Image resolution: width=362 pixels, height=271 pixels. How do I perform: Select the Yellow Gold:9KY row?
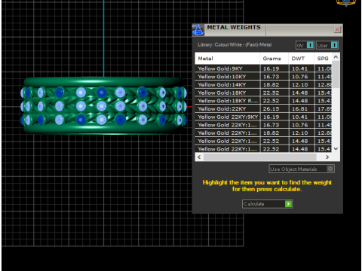(x=263, y=69)
